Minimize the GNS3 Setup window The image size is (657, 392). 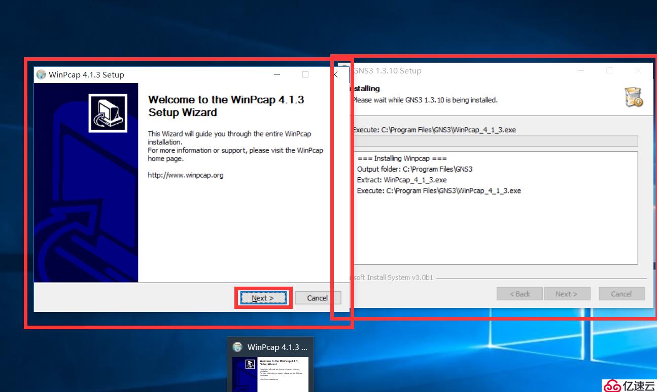point(580,70)
